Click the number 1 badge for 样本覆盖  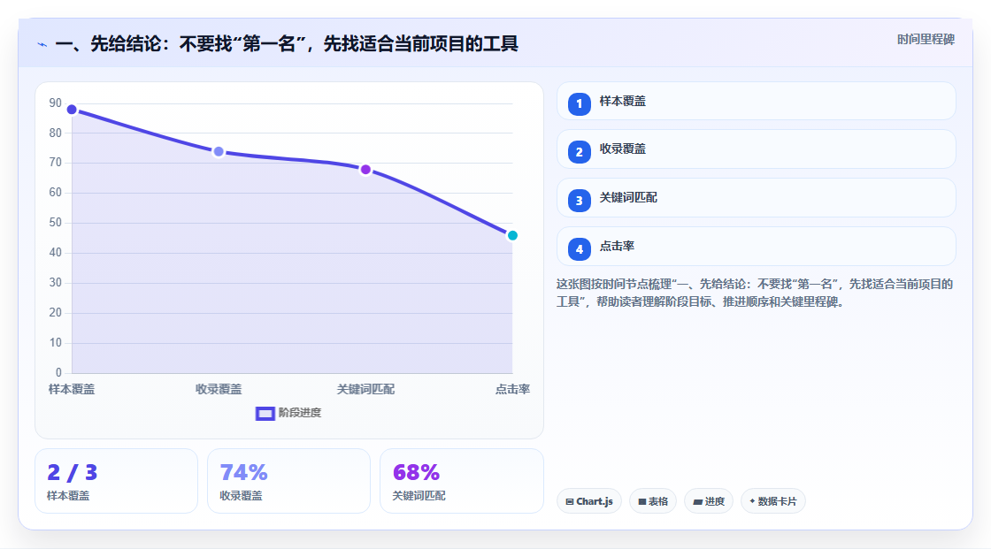(x=579, y=104)
